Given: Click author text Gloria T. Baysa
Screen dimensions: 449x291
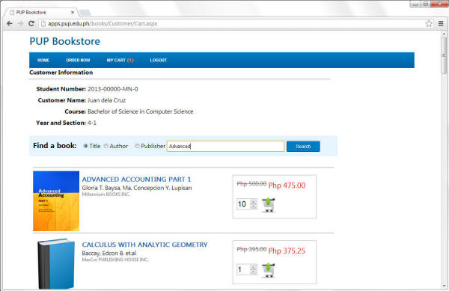Looking at the screenshot, I should 101,188.
